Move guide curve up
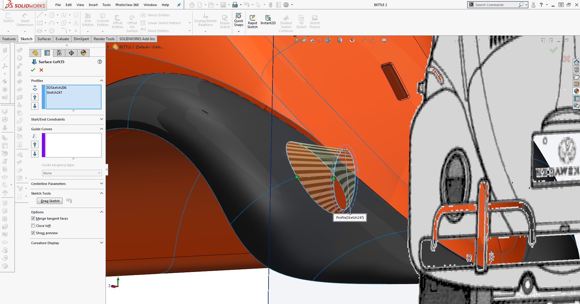580x304 pixels. 35,145
